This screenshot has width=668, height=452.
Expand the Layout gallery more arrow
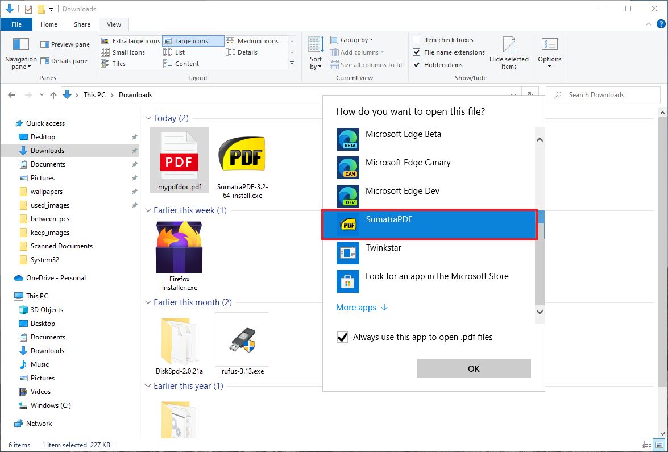click(292, 64)
